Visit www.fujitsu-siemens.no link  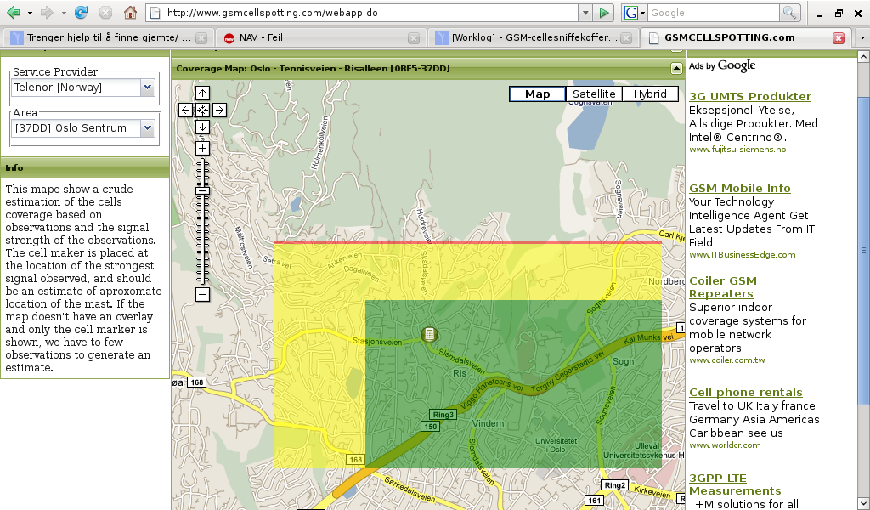click(x=737, y=150)
